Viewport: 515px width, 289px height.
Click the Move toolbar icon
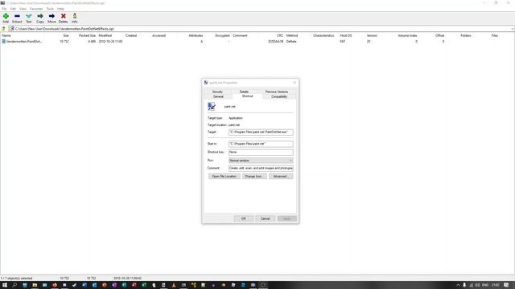(x=51, y=18)
